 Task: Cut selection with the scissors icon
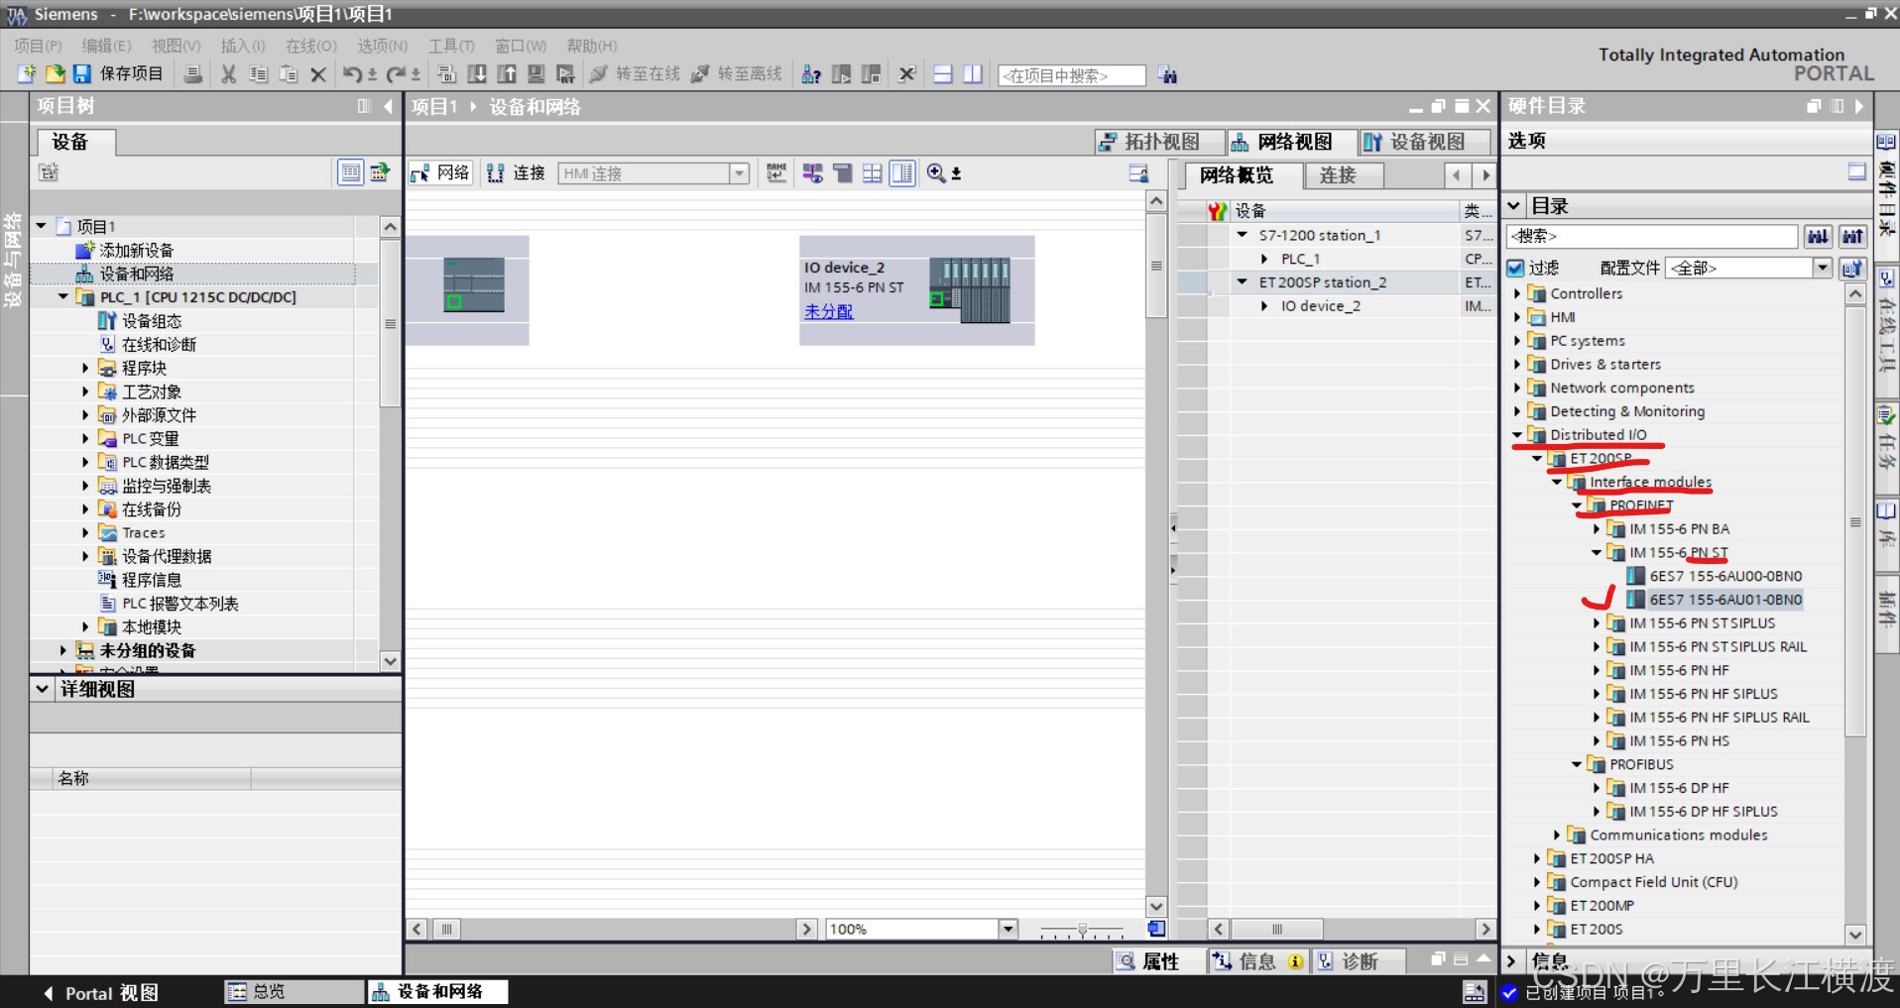click(x=229, y=74)
